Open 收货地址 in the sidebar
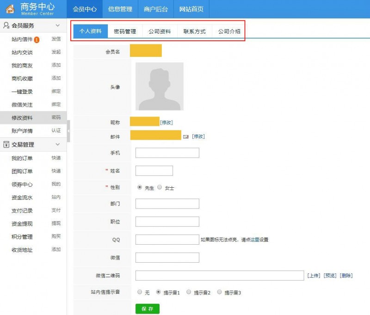 tap(22, 250)
